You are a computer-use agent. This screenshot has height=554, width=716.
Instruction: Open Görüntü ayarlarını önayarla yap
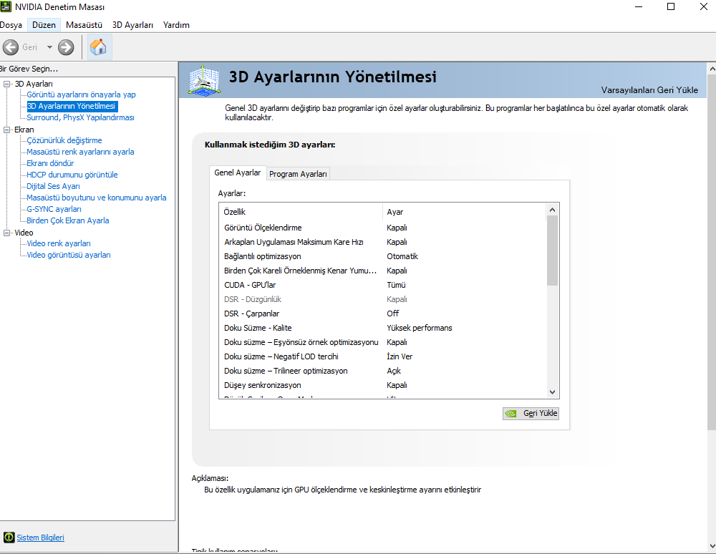82,94
